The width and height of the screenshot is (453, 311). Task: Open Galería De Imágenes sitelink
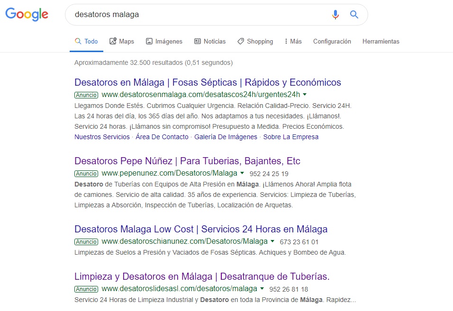click(x=226, y=137)
